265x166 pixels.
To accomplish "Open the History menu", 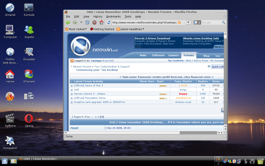I will 98,17.
